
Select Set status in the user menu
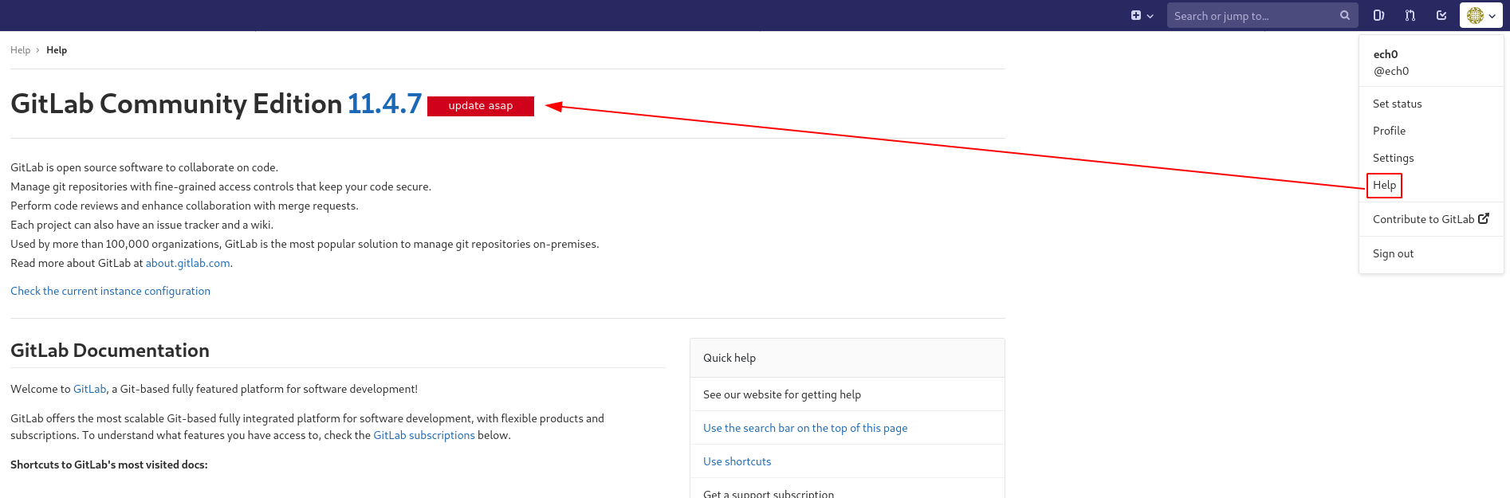click(x=1397, y=104)
